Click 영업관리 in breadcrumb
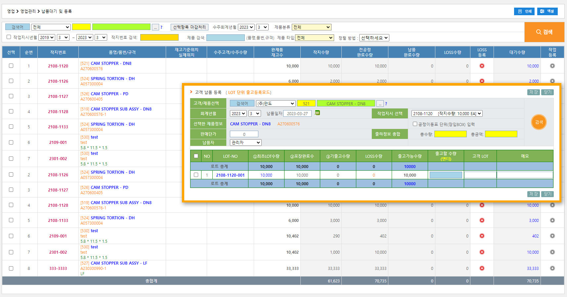Viewport: 567px width, 297px height. tap(28, 11)
